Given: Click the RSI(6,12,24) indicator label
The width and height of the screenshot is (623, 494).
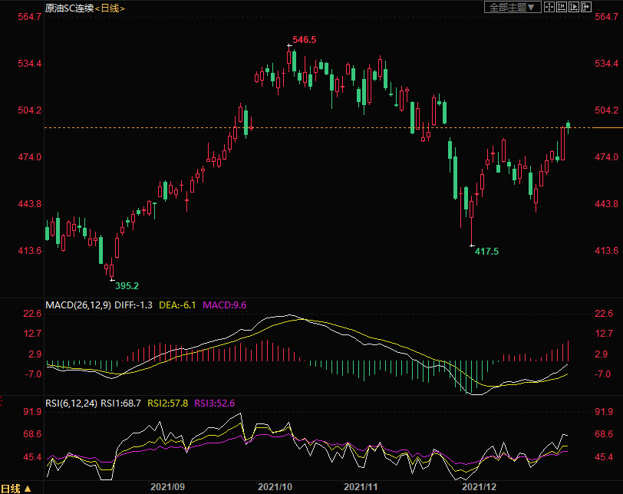Looking at the screenshot, I should pyautogui.click(x=71, y=403).
